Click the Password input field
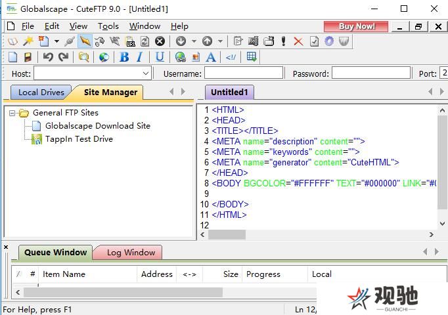The height and width of the screenshot is (315, 448). click(371, 73)
